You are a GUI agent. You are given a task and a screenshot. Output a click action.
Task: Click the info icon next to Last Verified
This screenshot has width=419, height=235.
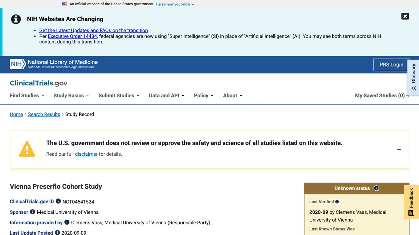pos(337,202)
